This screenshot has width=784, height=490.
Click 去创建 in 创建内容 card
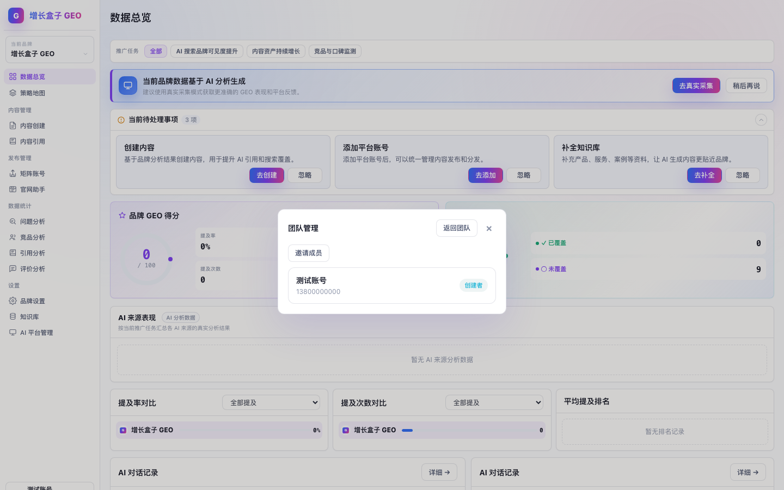coord(267,175)
